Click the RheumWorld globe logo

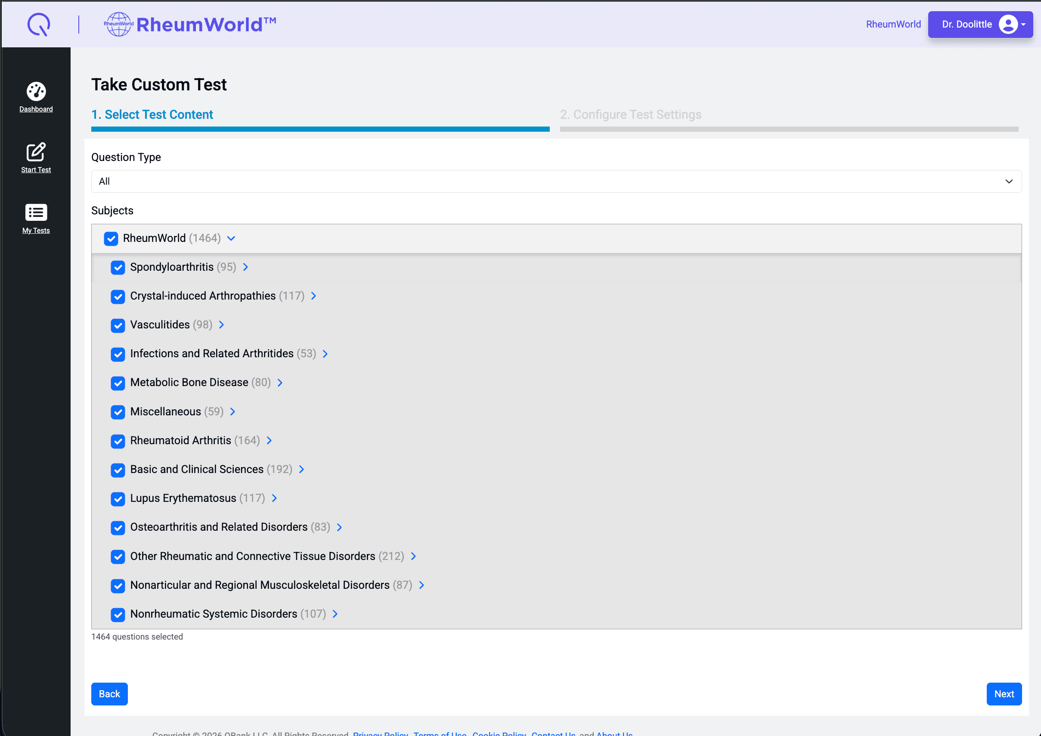[x=118, y=24]
